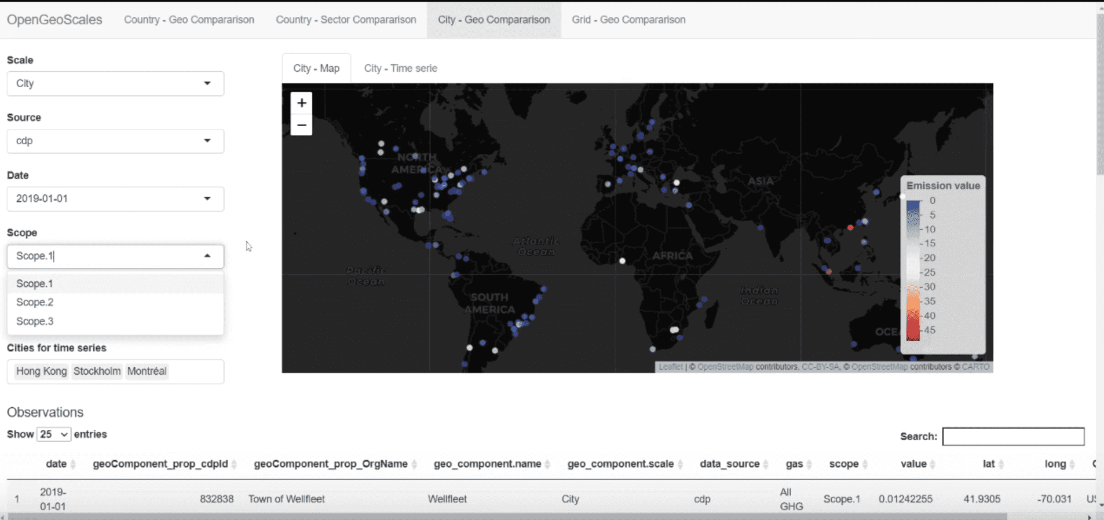Zoom in on the map

pyautogui.click(x=301, y=103)
